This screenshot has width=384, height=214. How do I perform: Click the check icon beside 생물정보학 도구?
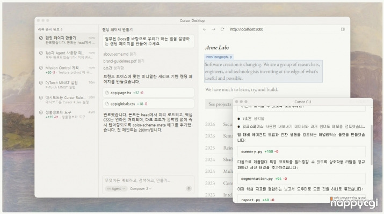(41, 112)
